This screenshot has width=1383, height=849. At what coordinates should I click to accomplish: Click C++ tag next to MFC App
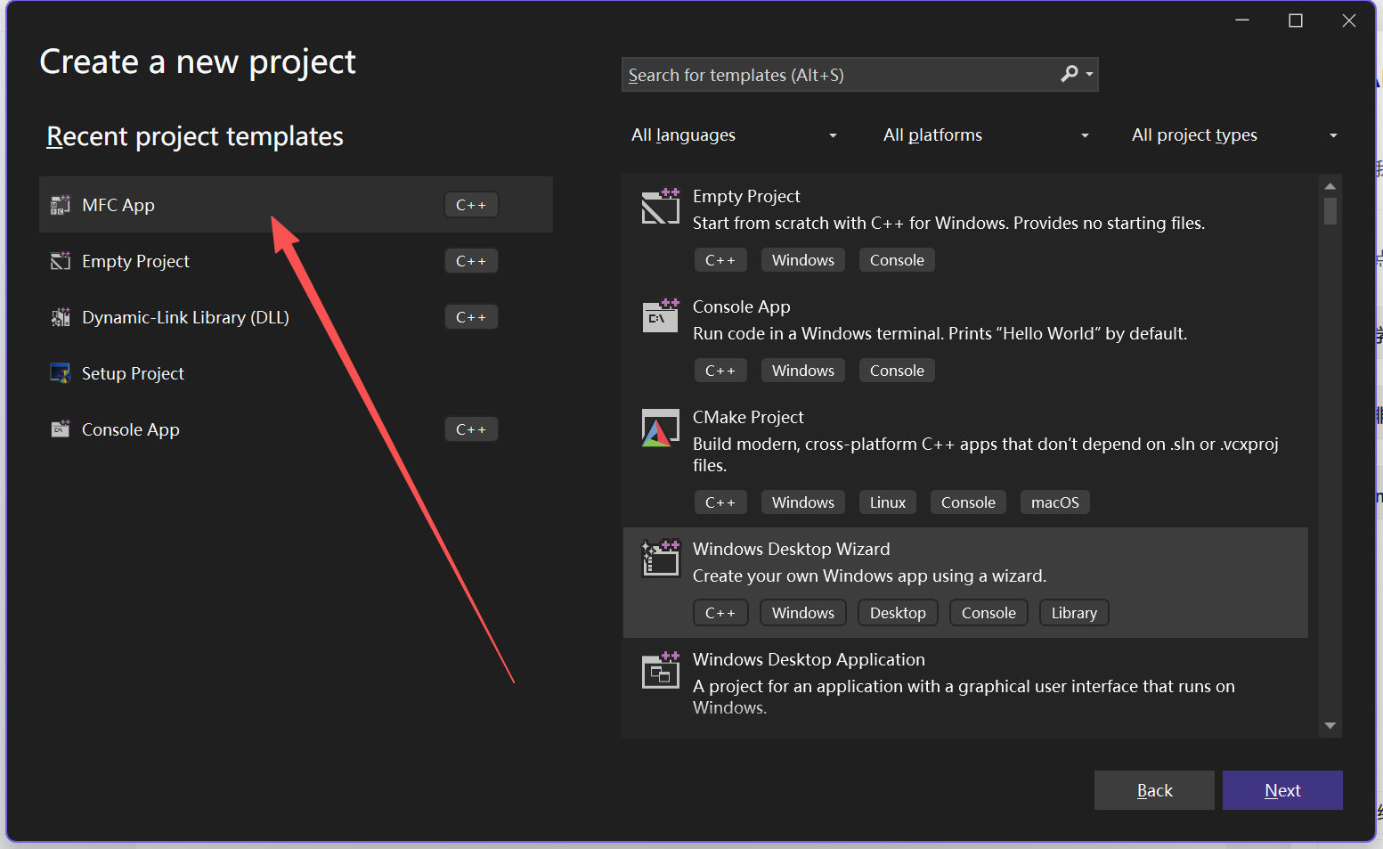[471, 205]
